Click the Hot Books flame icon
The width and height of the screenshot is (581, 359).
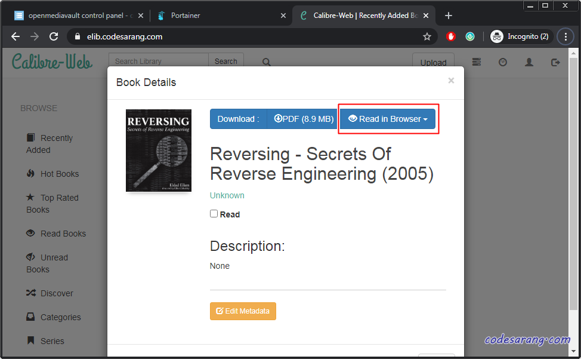pos(31,173)
